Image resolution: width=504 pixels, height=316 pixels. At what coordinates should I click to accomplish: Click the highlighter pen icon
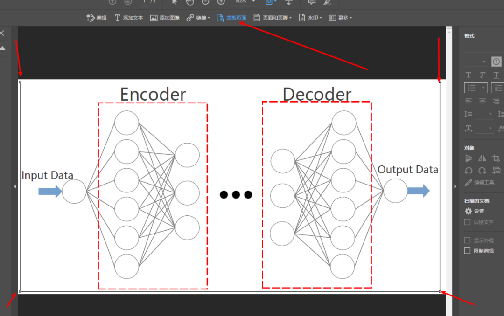[x=327, y=2]
